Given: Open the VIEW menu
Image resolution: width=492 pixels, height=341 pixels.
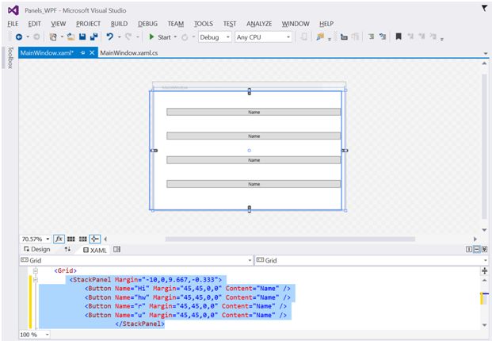Looking at the screenshot, I should point(59,24).
